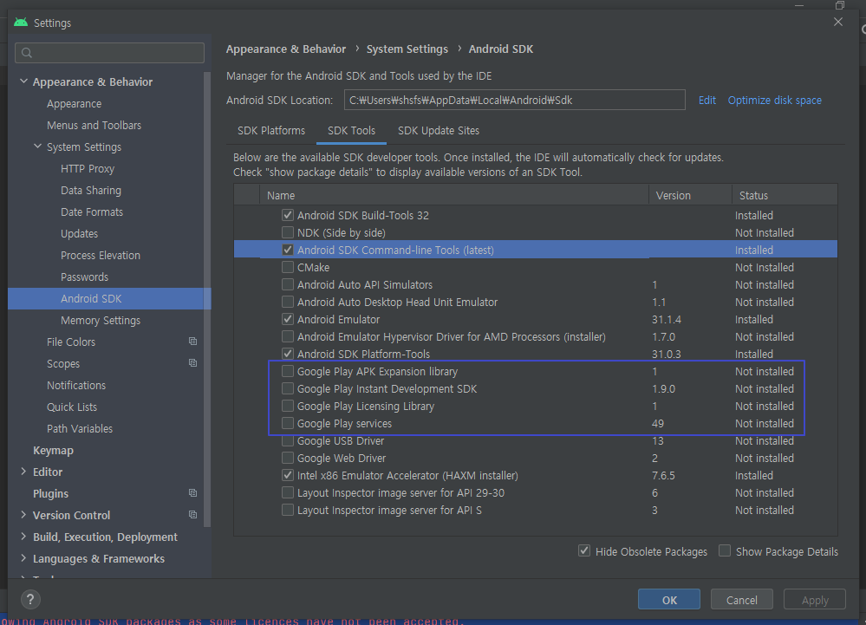The height and width of the screenshot is (625, 866).
Task: Switch to SDK Platforms tab
Action: click(271, 131)
